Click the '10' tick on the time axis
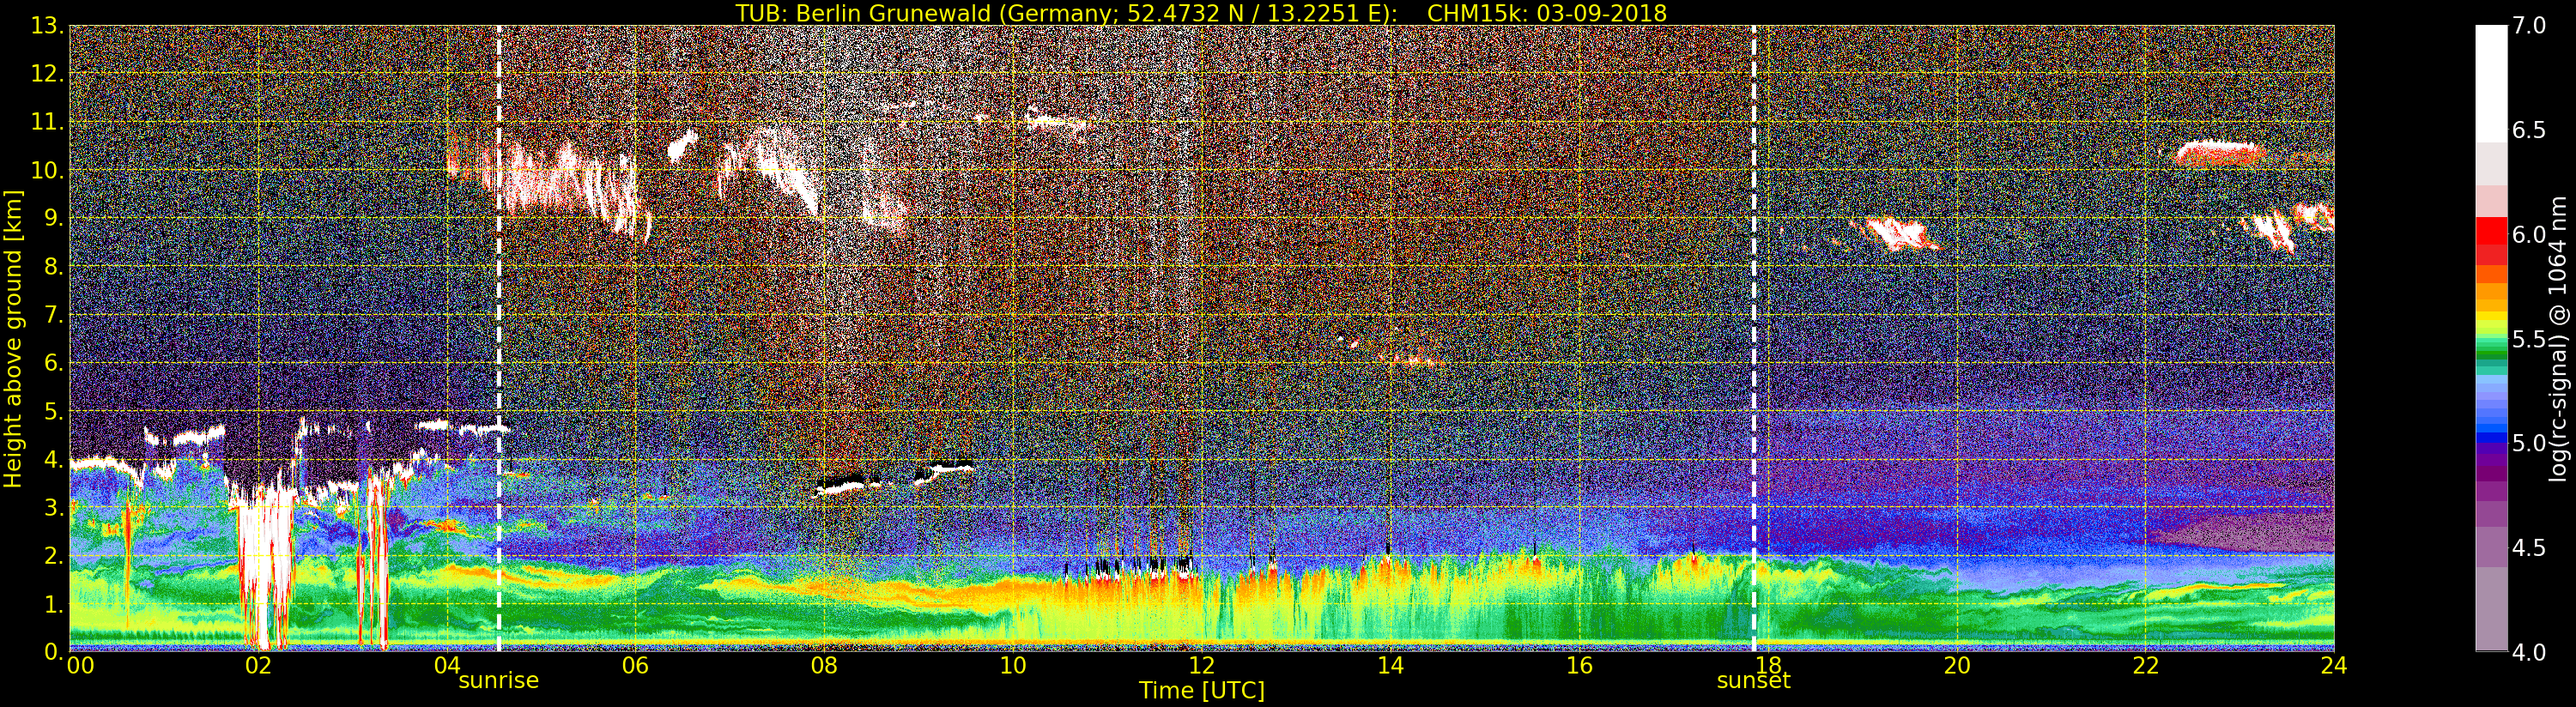 coord(1013,666)
